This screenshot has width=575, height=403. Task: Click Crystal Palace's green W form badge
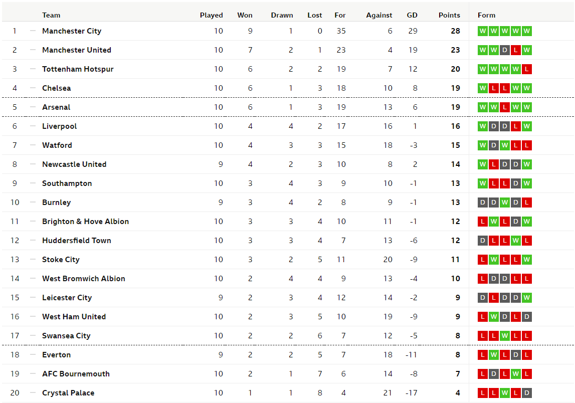tap(505, 393)
